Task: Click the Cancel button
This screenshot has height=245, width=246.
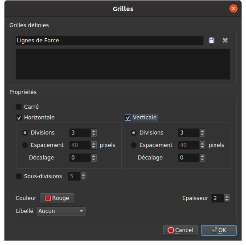Action: [x=180, y=230]
